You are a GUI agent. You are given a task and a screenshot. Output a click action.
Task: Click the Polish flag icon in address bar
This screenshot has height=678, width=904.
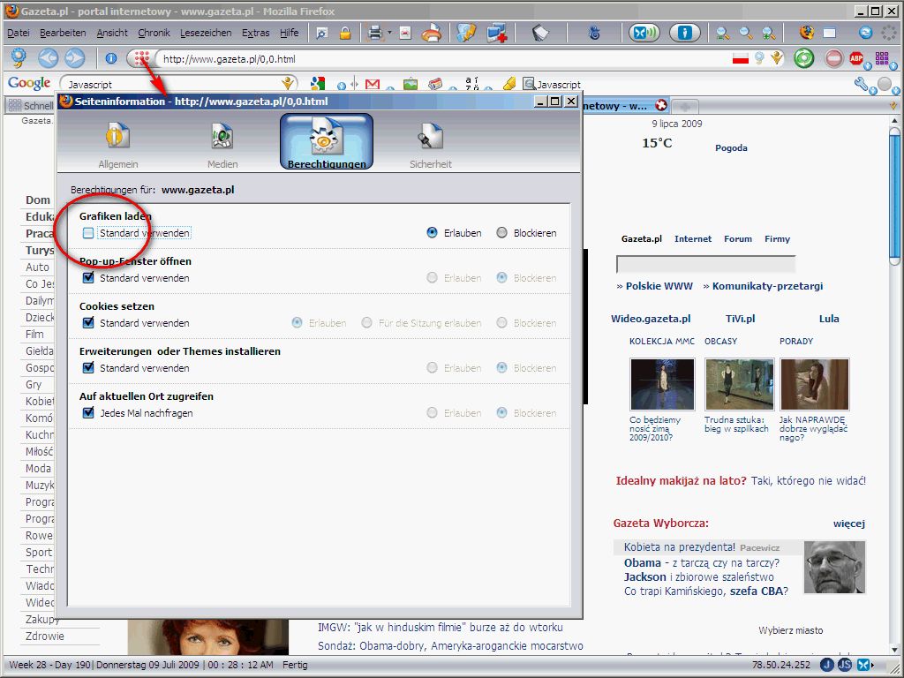point(741,58)
